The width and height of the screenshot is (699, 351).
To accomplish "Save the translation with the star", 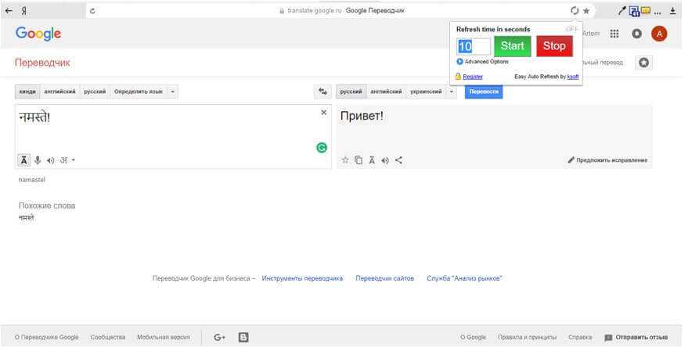I will (345, 160).
